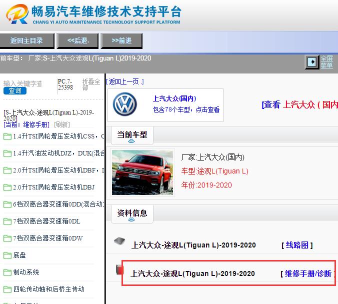Image resolution: width=338 pixels, height=304 pixels.
Task: Click 年份:2019-2020 text
Action: (x=206, y=185)
